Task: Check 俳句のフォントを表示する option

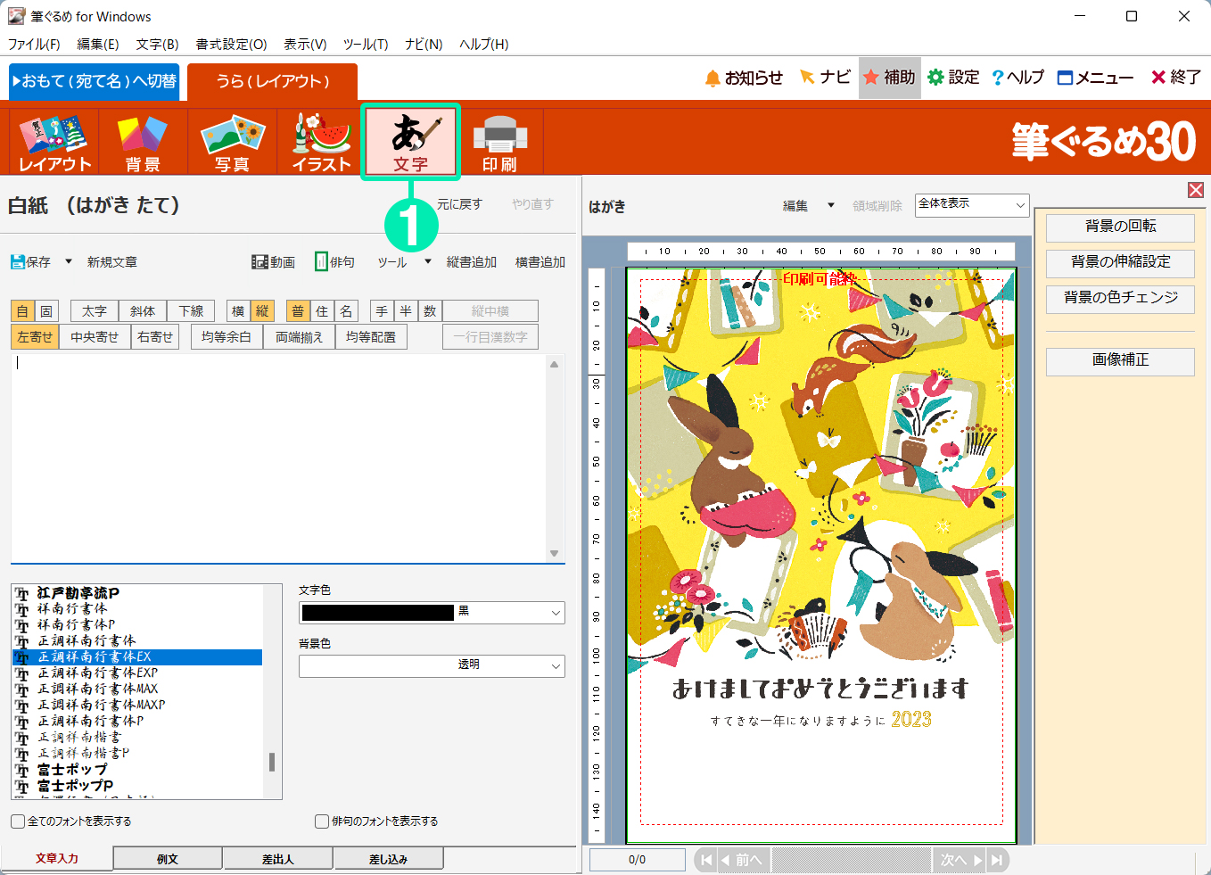Action: (322, 821)
